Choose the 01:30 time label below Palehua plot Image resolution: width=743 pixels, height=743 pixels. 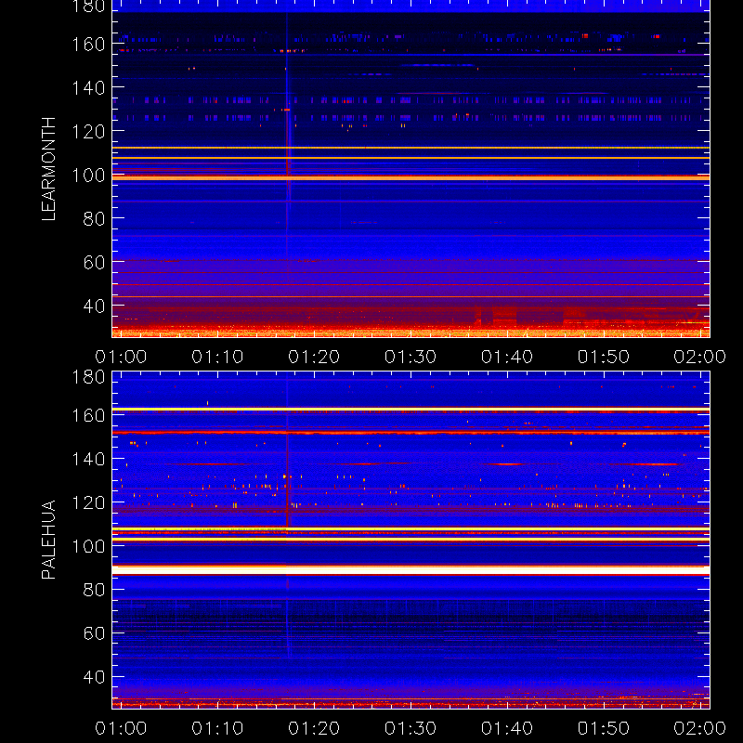411,728
